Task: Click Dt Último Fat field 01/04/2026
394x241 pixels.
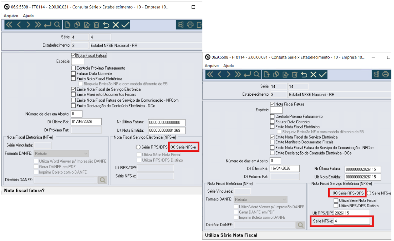Action: tap(86, 121)
